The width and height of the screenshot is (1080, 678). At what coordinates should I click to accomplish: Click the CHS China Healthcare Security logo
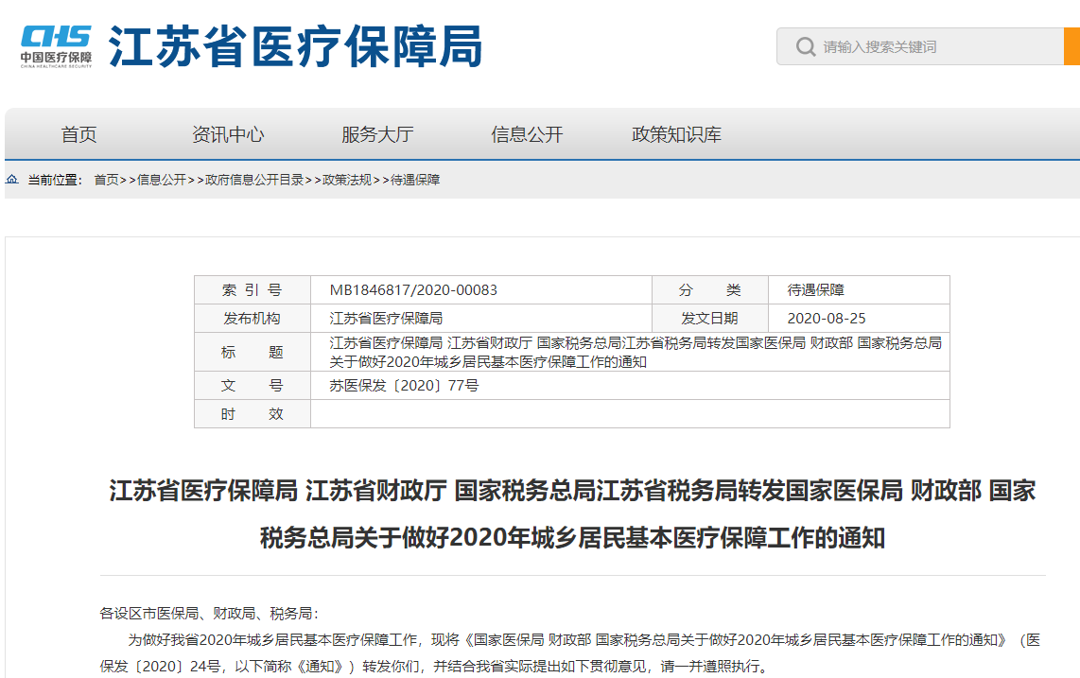coord(56,46)
